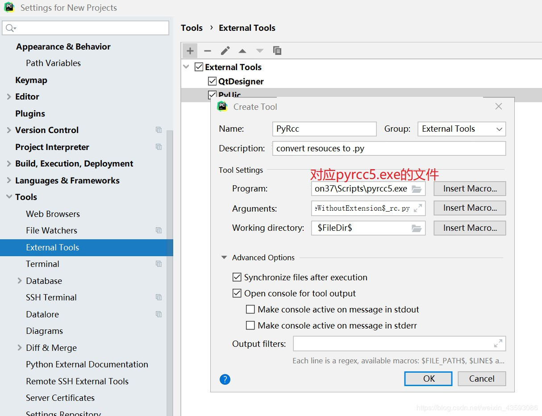Click the folder browse icon for Program
This screenshot has width=542, height=416.
[417, 189]
